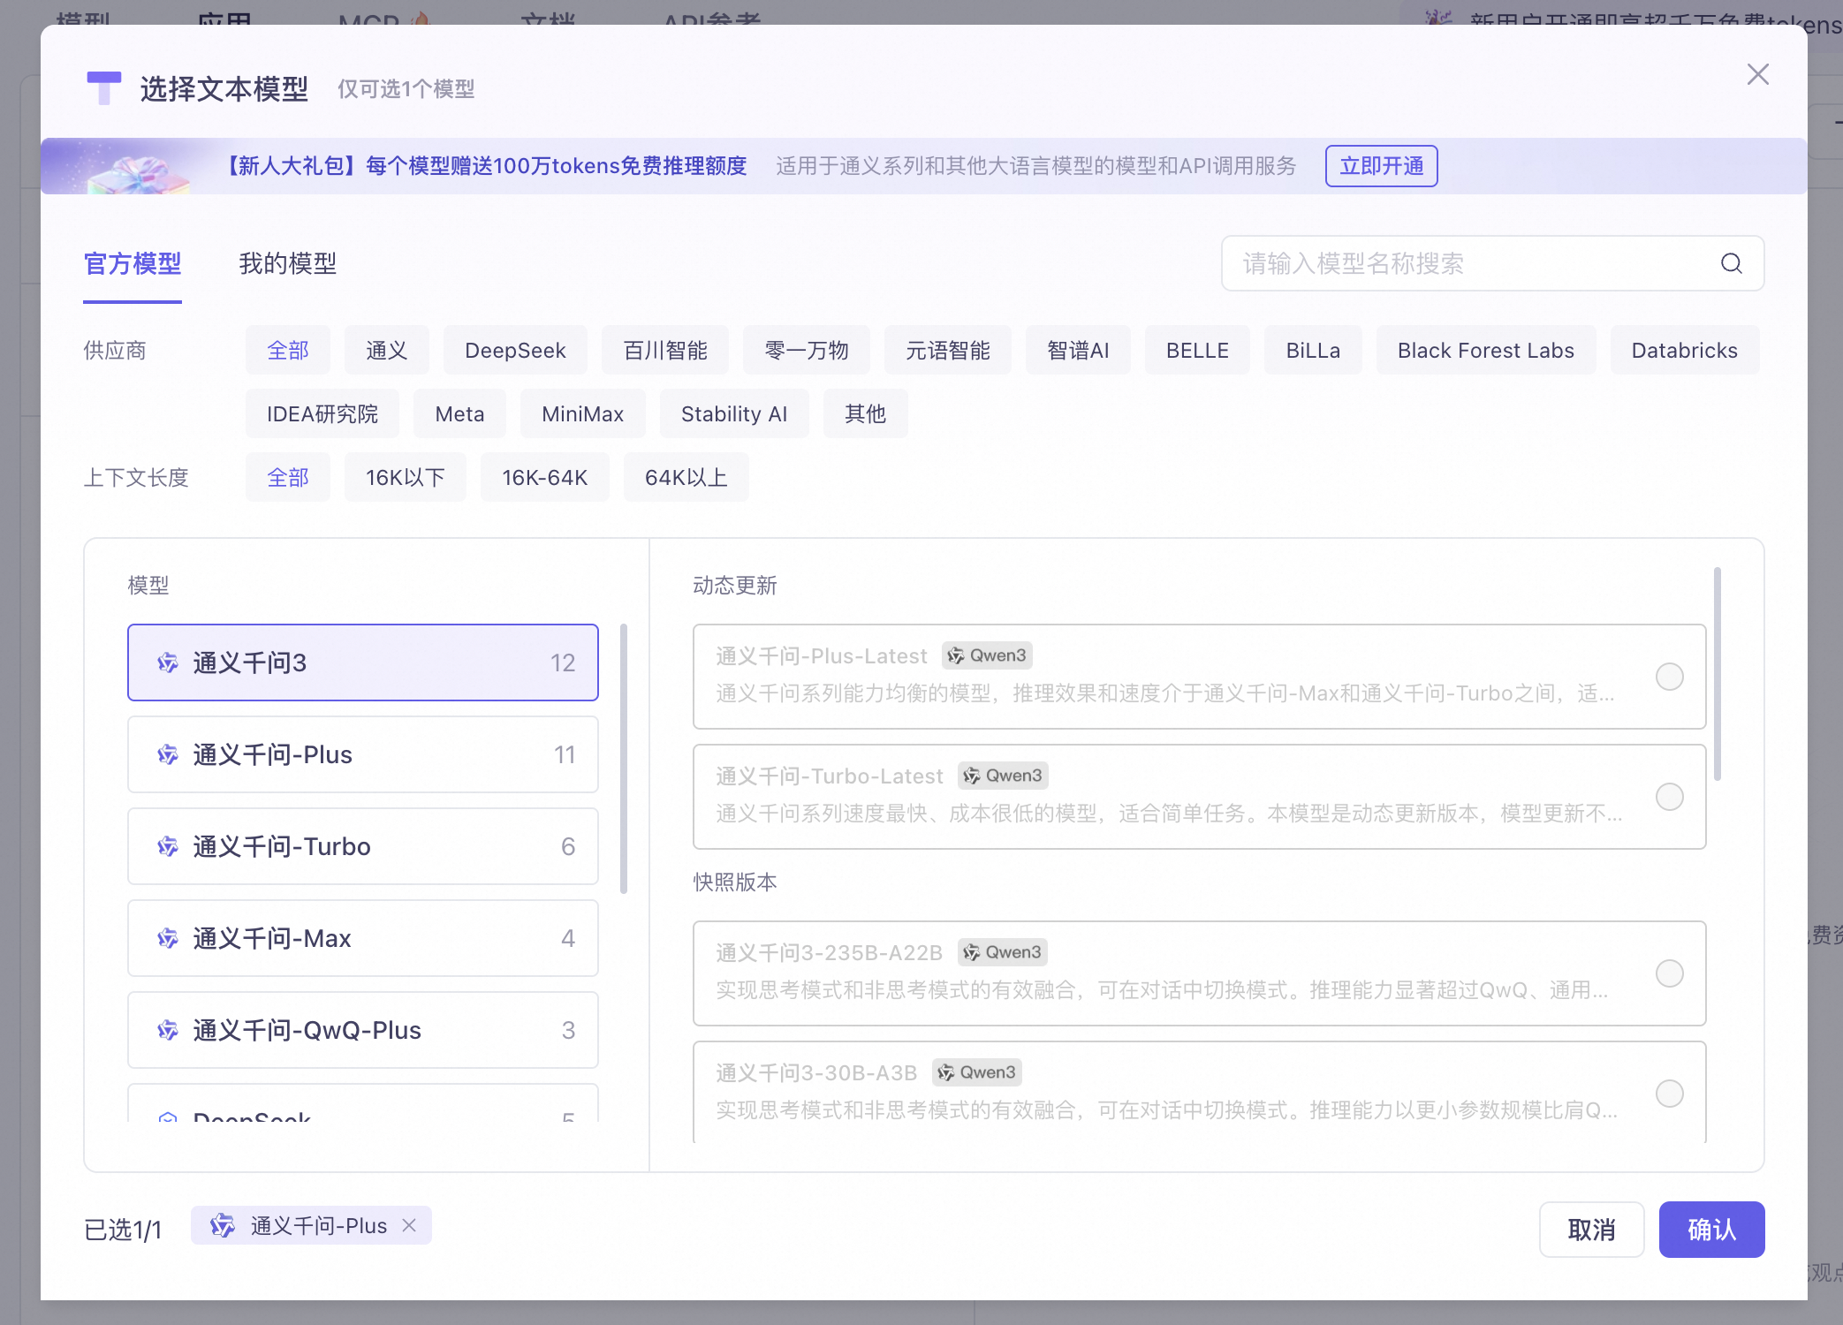The width and height of the screenshot is (1843, 1325).
Task: Set context length filter to 16K-64K
Action: click(x=545, y=478)
